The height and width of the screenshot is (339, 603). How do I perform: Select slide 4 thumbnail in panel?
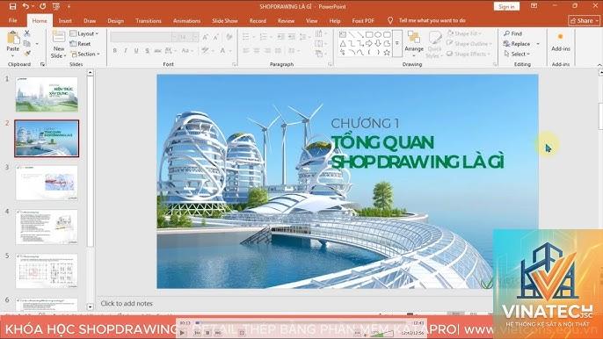tap(47, 227)
